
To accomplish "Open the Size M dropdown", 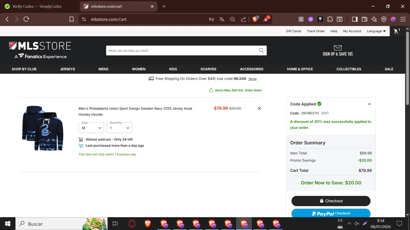I will 91,128.
